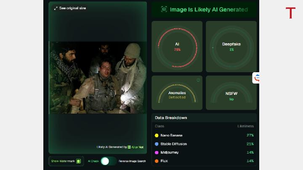This screenshot has height=170, width=303.
Task: Click the Image Is Likely AI Generated banner
Action: pyautogui.click(x=204, y=9)
